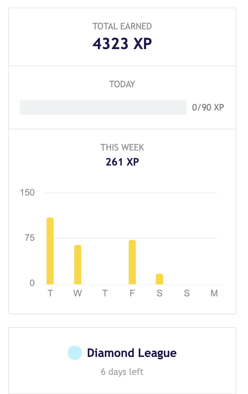Image resolution: width=248 pixels, height=394 pixels.
Task: Click the '6 days left' text
Action: (122, 372)
